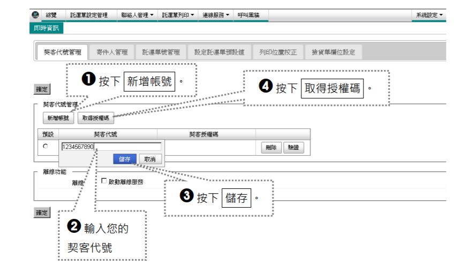Click the globe logo icon in the menu bar

point(35,14)
